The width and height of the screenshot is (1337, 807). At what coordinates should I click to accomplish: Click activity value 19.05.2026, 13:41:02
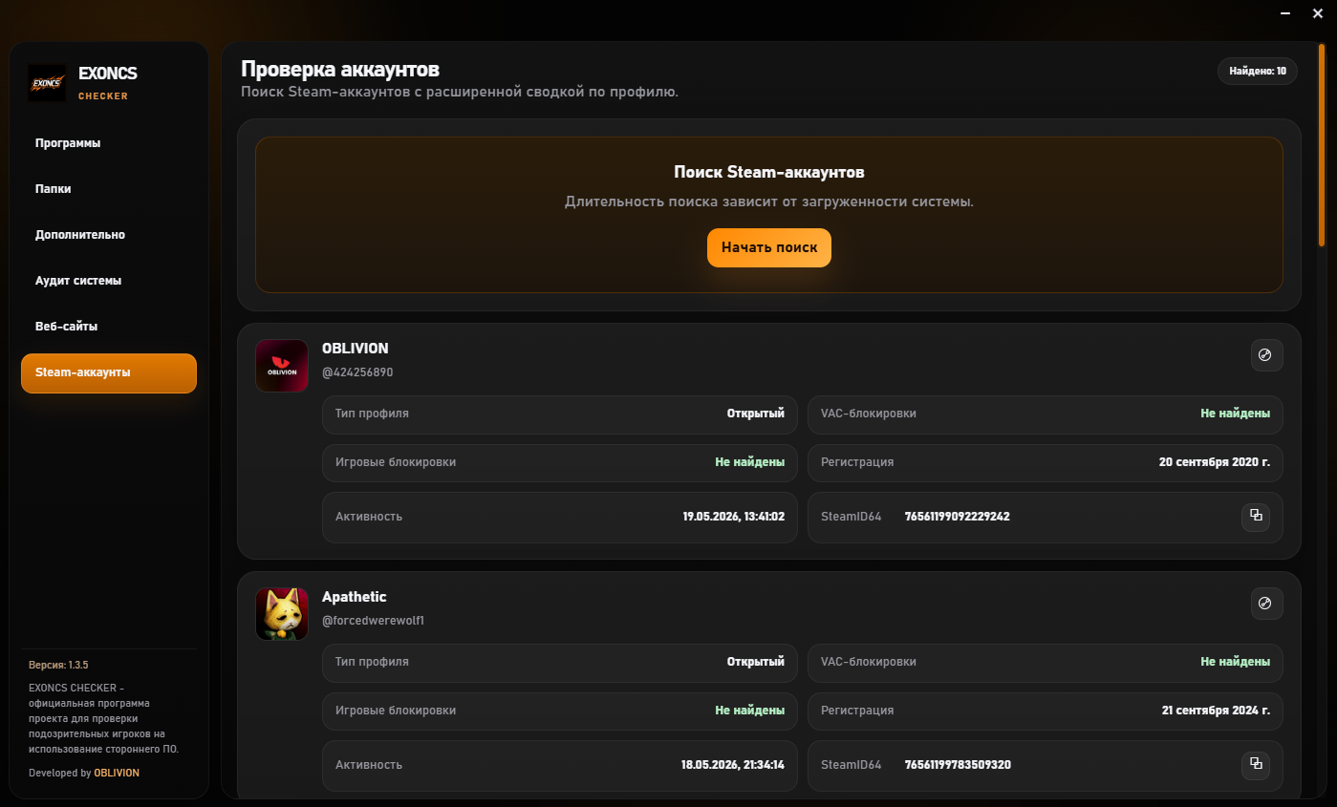click(x=734, y=517)
